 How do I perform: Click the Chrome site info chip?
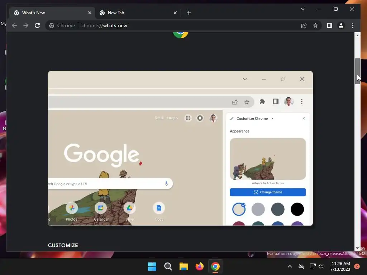click(x=62, y=25)
